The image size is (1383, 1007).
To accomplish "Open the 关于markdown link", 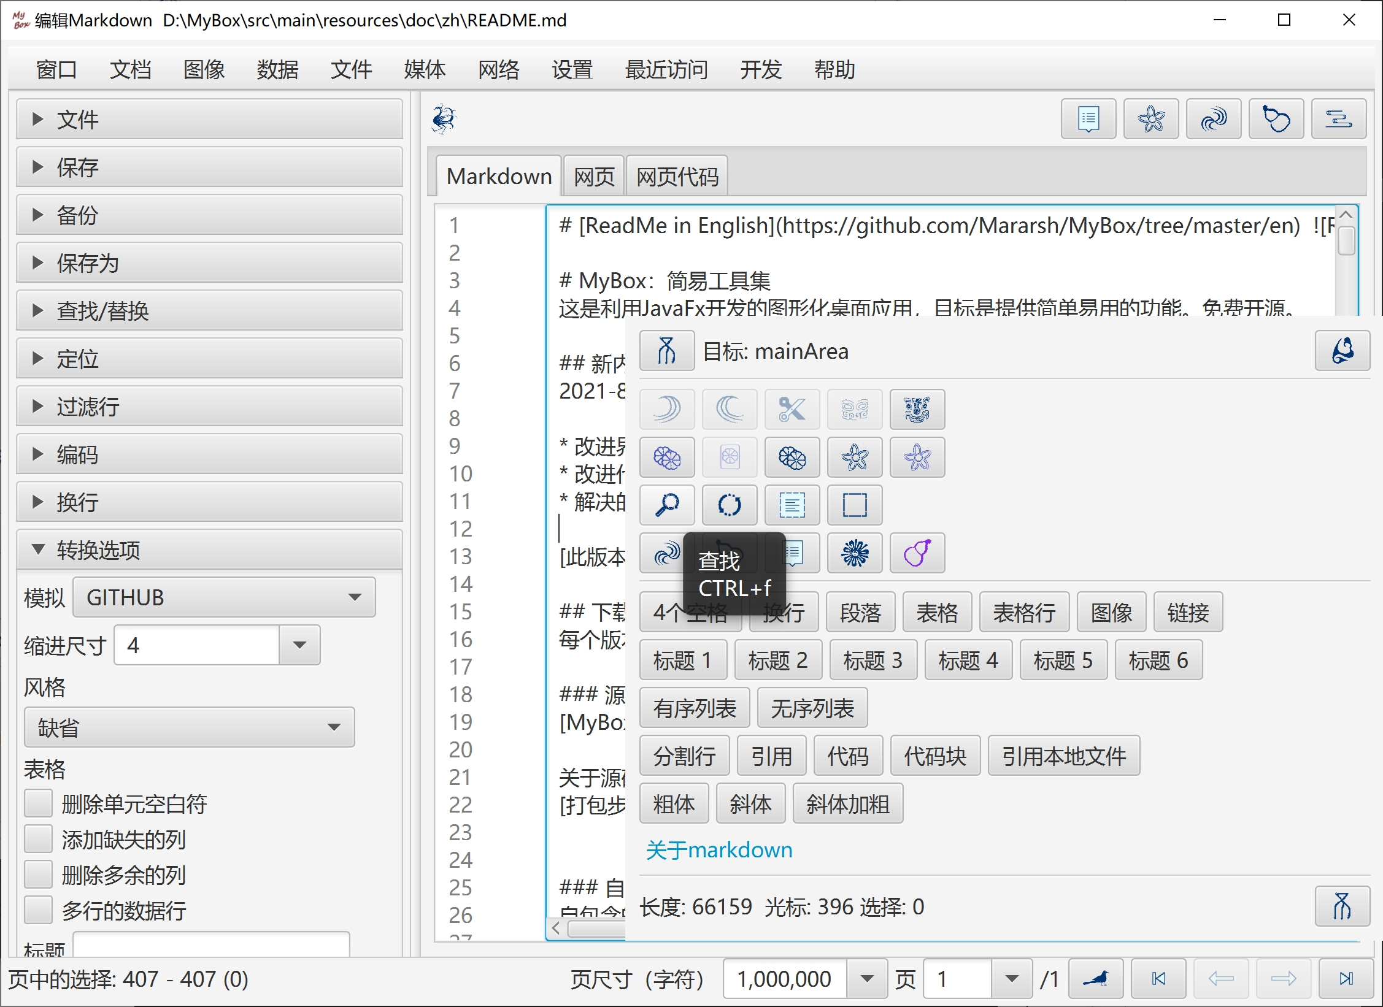I will pyautogui.click(x=719, y=850).
